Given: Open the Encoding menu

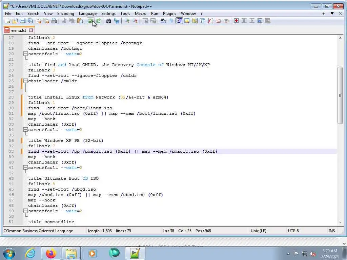Looking at the screenshot, I should pyautogui.click(x=66, y=14).
